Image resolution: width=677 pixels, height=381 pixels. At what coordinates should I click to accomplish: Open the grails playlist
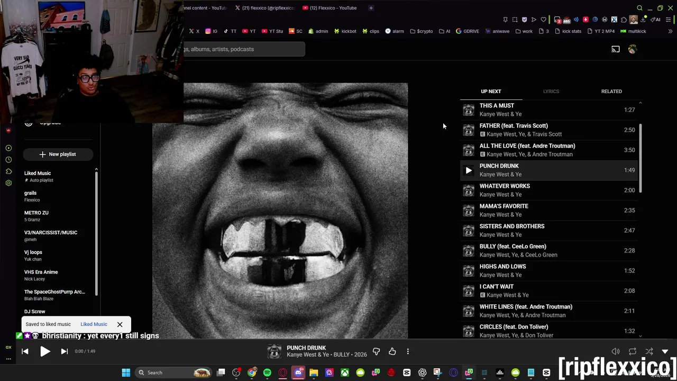click(x=58, y=196)
